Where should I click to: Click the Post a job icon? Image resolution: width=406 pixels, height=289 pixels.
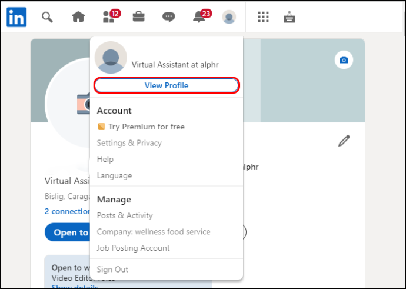(x=289, y=17)
